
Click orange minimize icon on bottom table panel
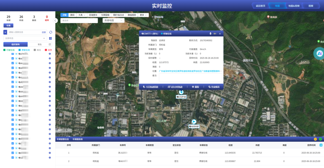click(x=315, y=139)
